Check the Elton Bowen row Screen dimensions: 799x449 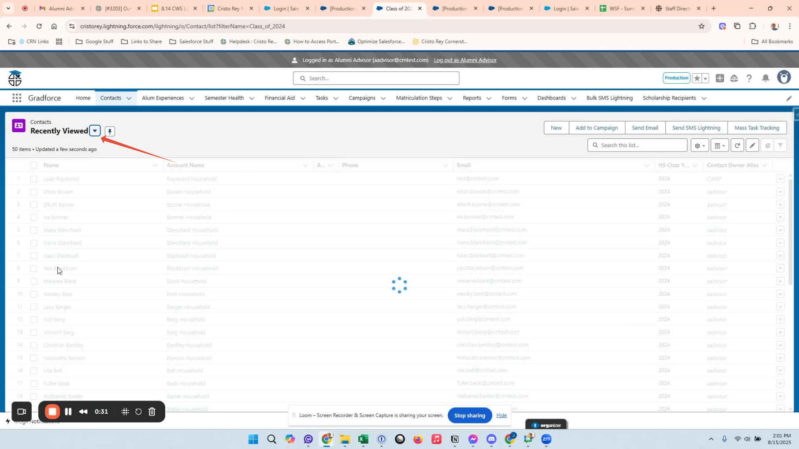(33, 192)
